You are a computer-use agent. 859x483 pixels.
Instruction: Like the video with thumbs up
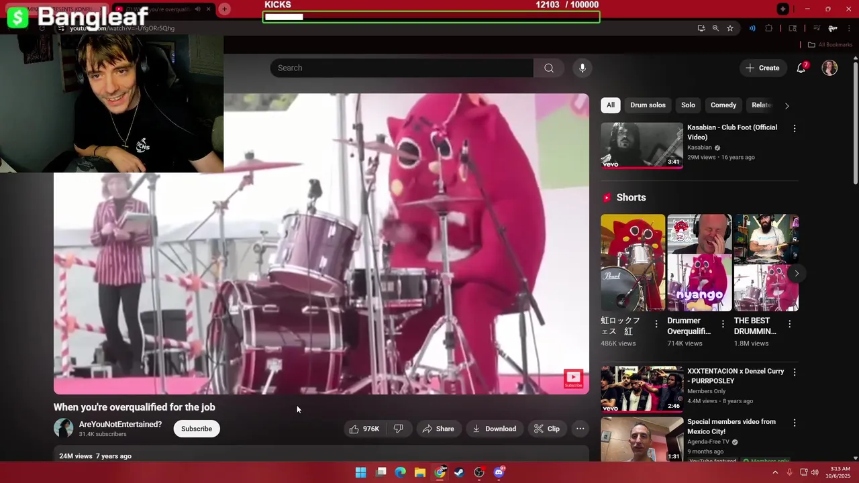(364, 429)
